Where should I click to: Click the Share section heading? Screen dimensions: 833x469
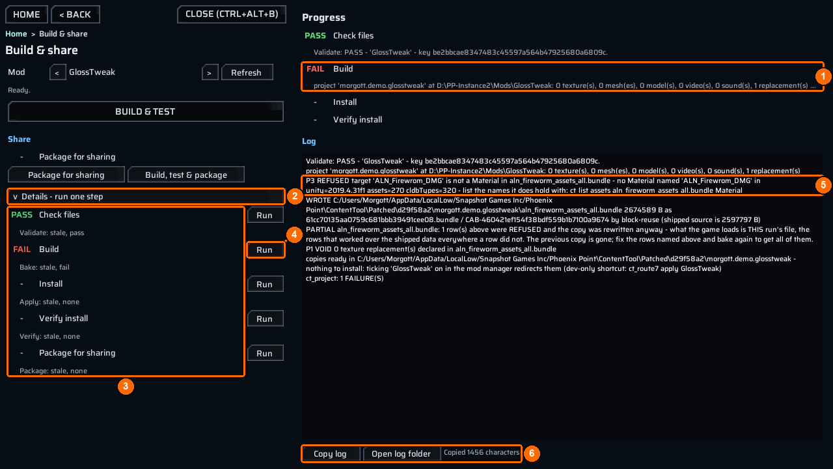coord(19,139)
